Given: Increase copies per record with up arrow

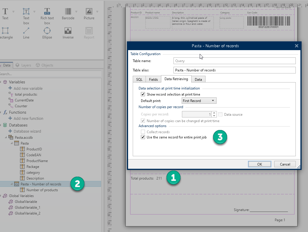Looking at the screenshot, I should click(x=214, y=113).
